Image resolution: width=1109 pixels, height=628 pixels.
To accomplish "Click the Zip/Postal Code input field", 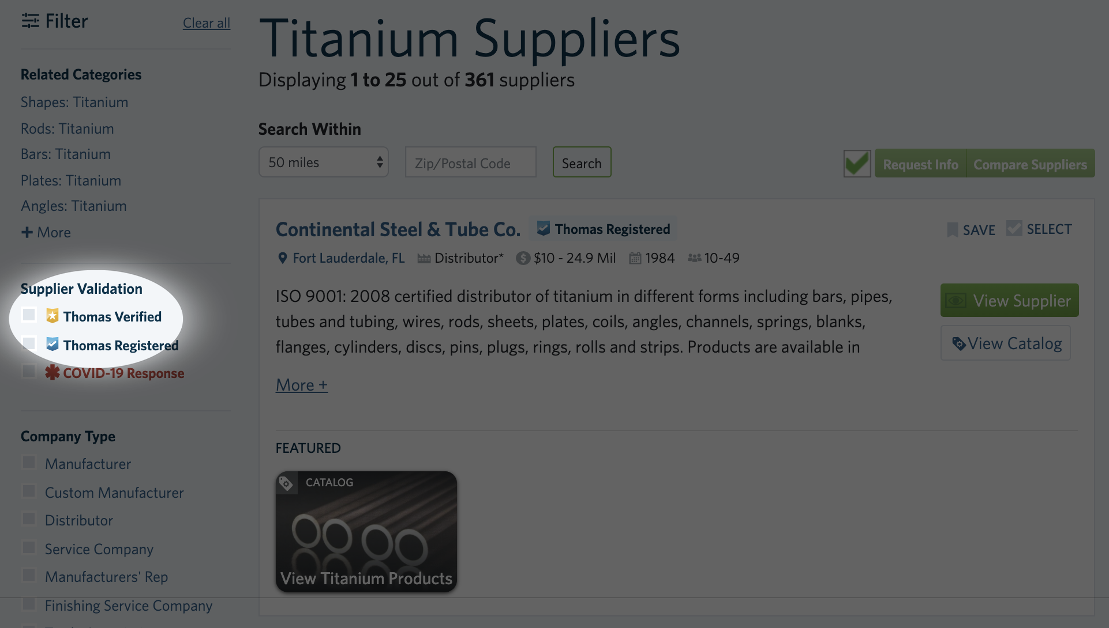I will [x=470, y=163].
